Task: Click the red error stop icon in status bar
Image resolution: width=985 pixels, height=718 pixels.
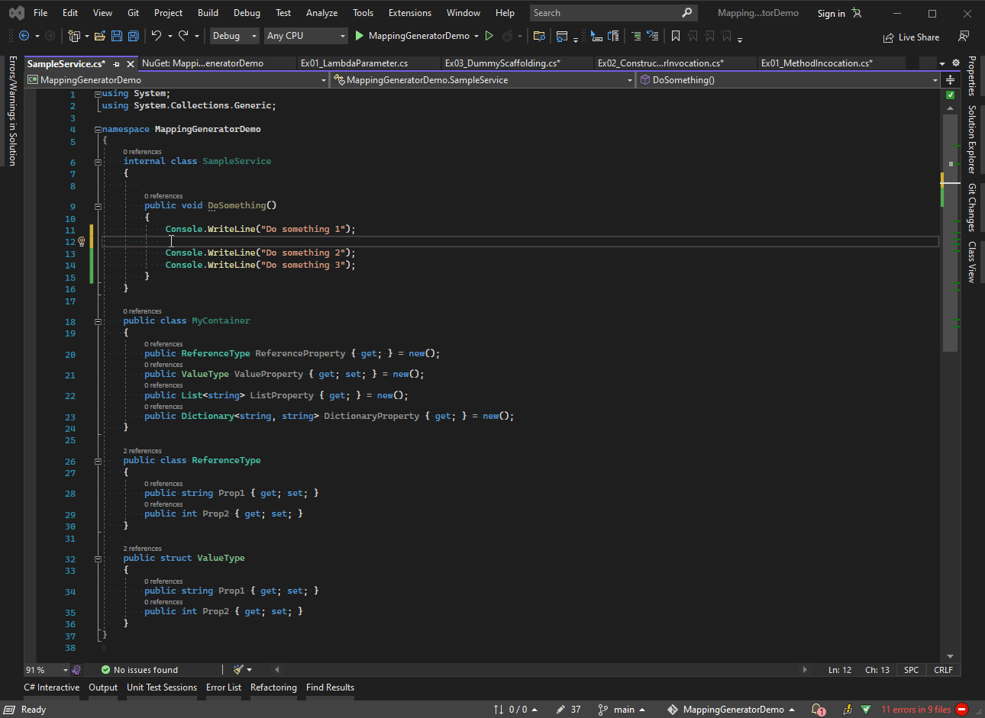Action: tap(962, 710)
